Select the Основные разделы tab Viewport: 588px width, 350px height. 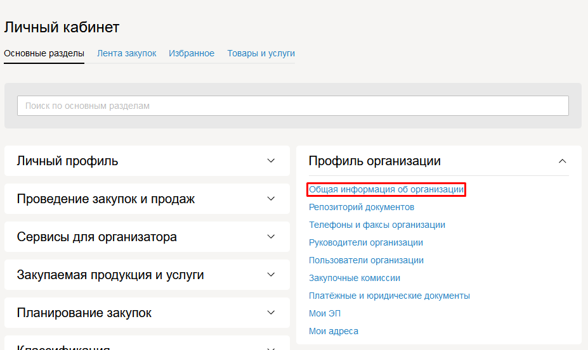point(44,54)
